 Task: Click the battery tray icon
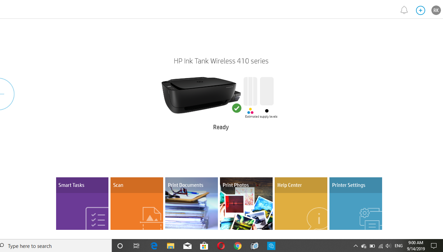click(x=372, y=246)
